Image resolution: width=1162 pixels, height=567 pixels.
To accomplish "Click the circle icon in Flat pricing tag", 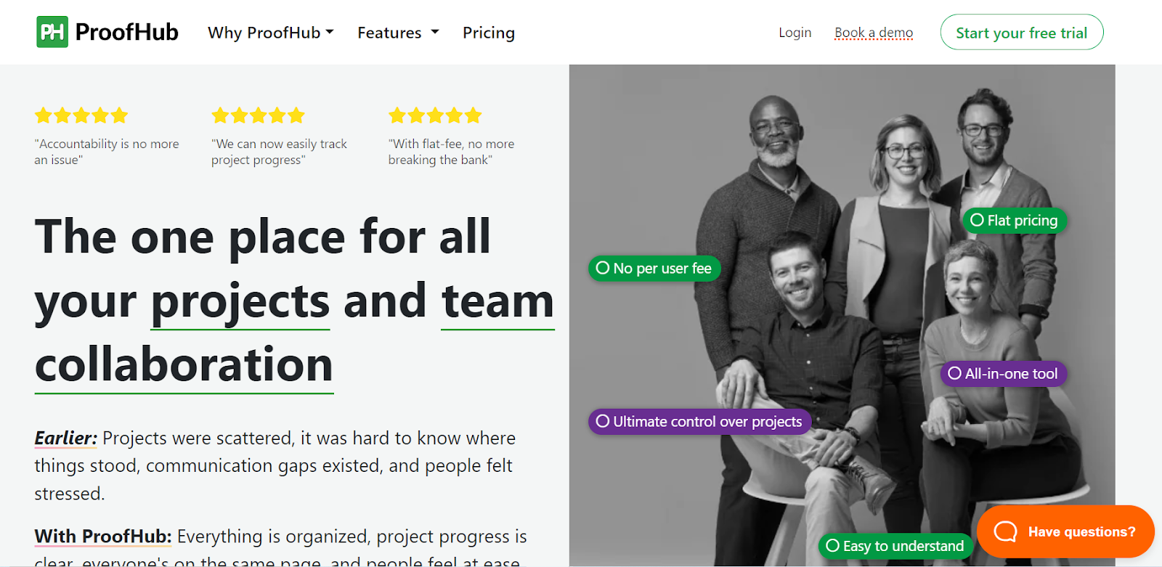I will click(x=977, y=220).
